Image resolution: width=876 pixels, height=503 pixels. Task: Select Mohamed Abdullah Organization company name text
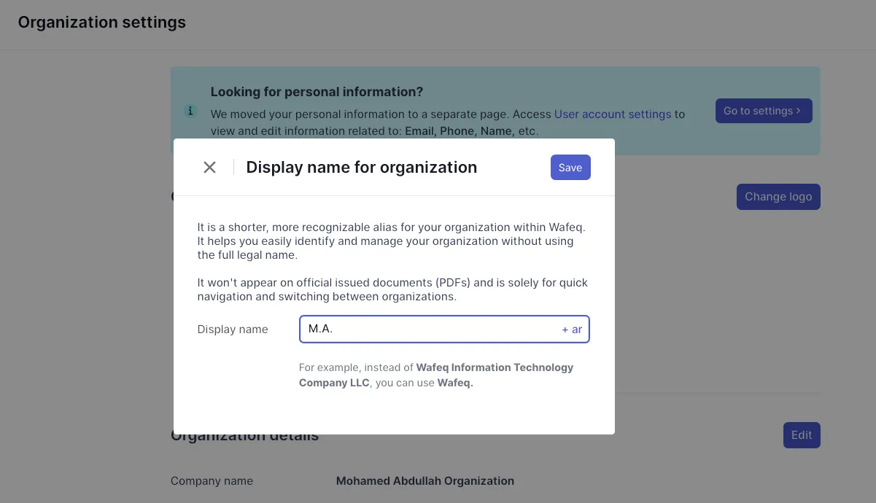click(425, 481)
